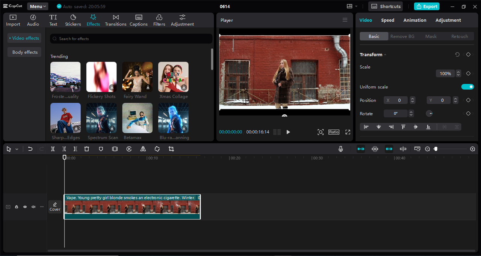Align clip to left edge icon

[x=366, y=127]
